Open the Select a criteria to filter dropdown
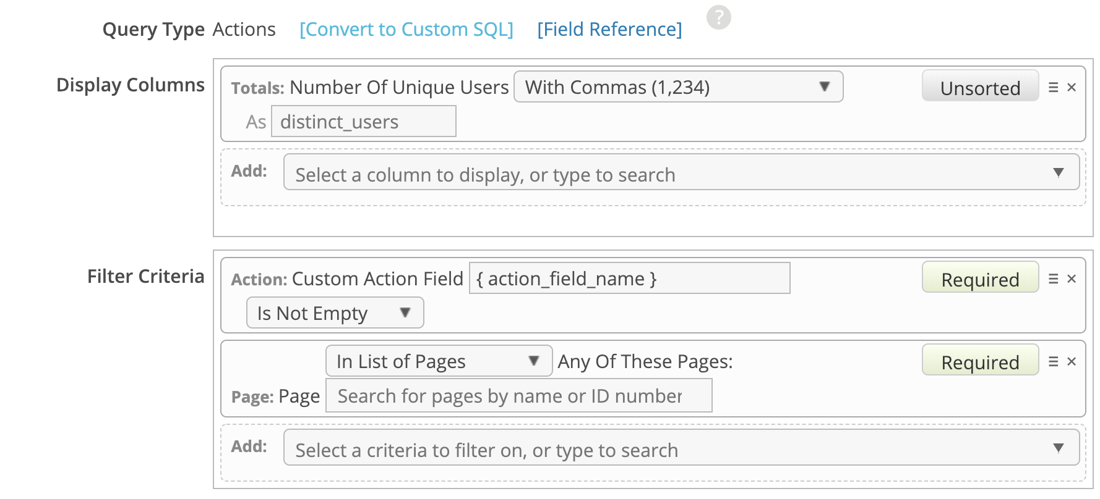1100x499 pixels. point(681,448)
